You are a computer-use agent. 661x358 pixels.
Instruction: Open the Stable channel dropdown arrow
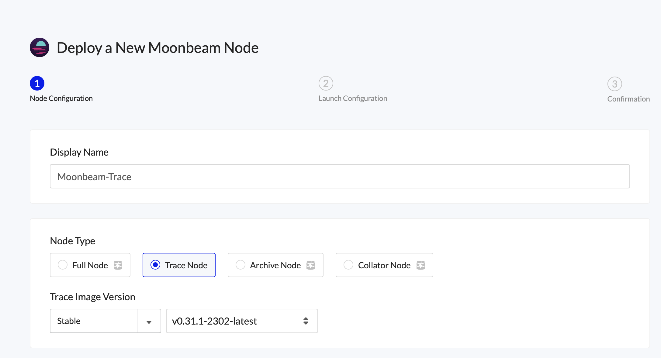point(149,322)
